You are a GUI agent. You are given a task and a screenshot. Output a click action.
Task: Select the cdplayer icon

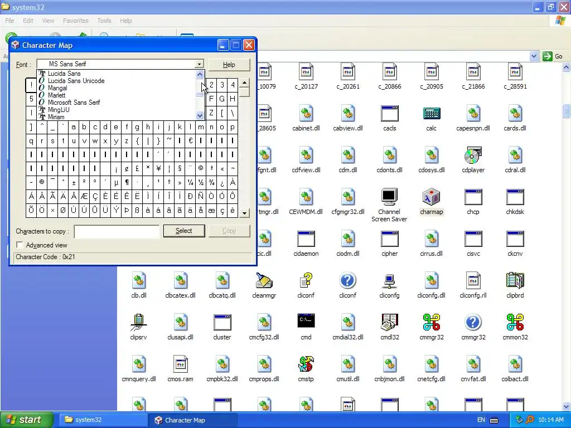coord(473,155)
